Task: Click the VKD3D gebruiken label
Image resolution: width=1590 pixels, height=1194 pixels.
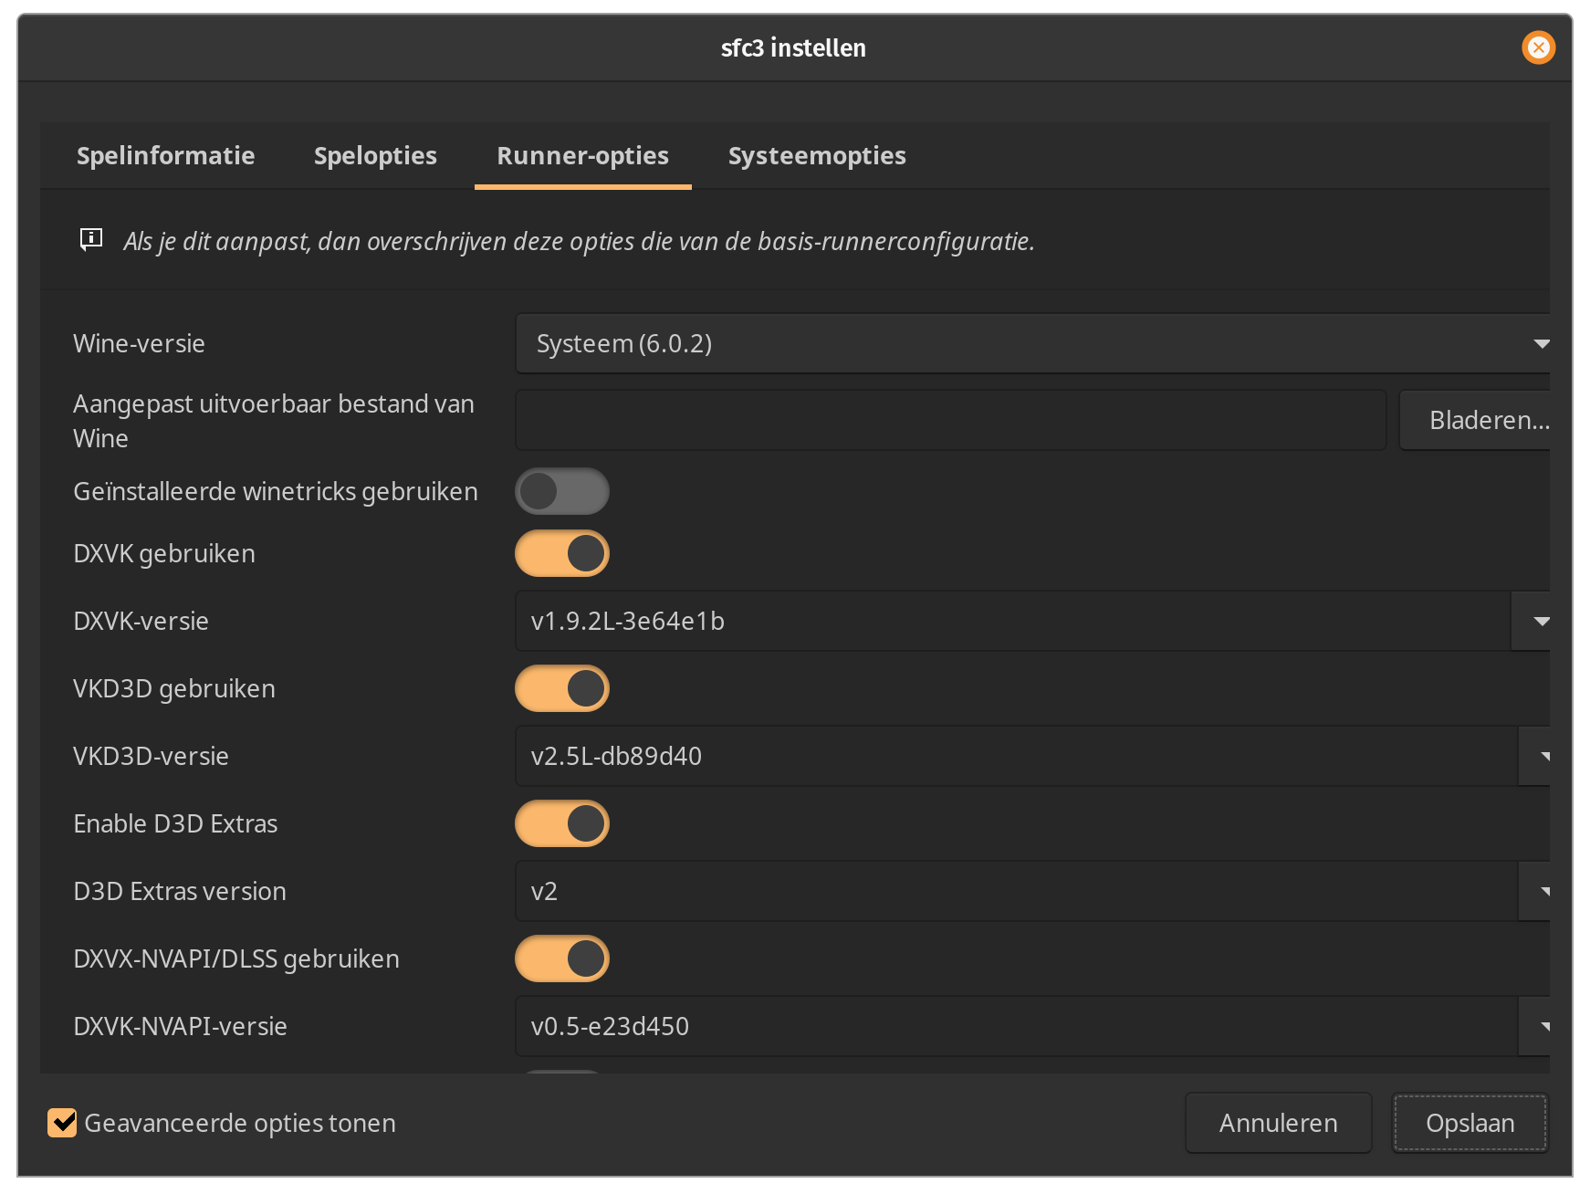Action: point(174,688)
